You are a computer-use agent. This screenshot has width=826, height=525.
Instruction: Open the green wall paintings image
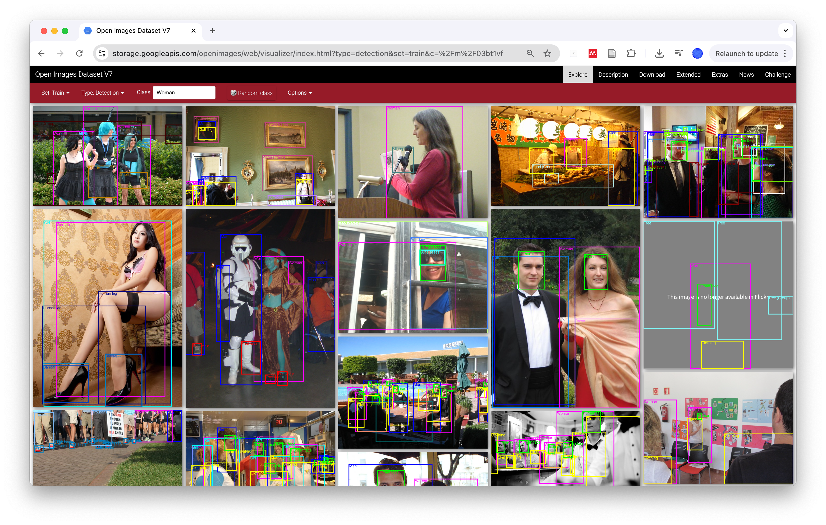point(260,156)
